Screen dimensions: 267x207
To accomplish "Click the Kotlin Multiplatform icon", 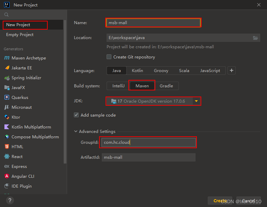I will (x=7, y=127).
